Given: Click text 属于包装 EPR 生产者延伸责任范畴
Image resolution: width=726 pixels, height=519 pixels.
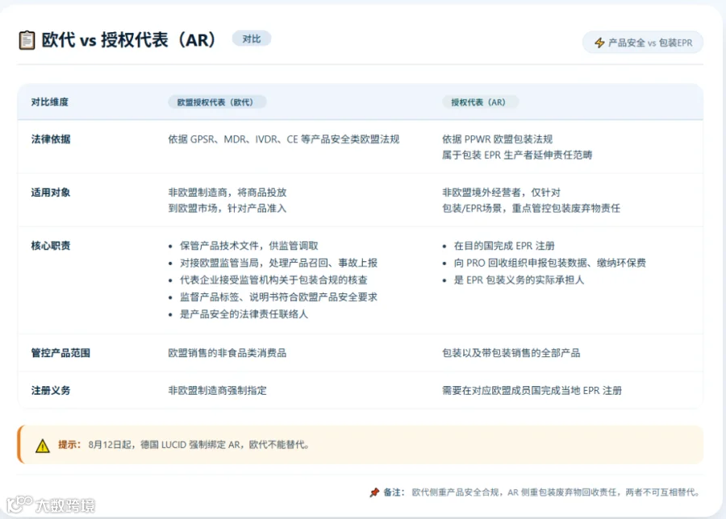Looking at the screenshot, I should click(517, 155).
